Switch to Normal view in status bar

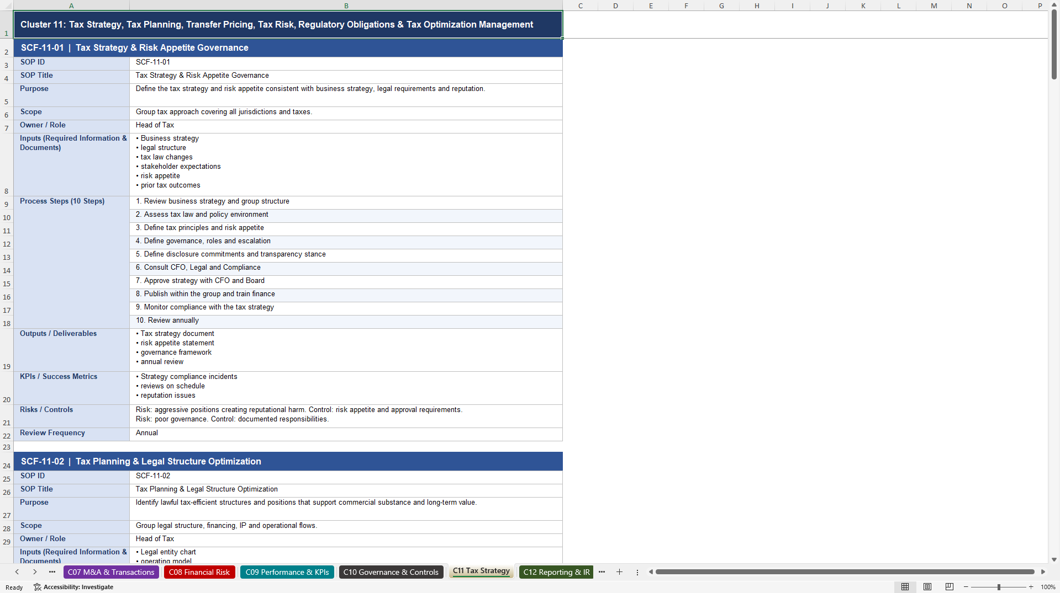pos(905,587)
